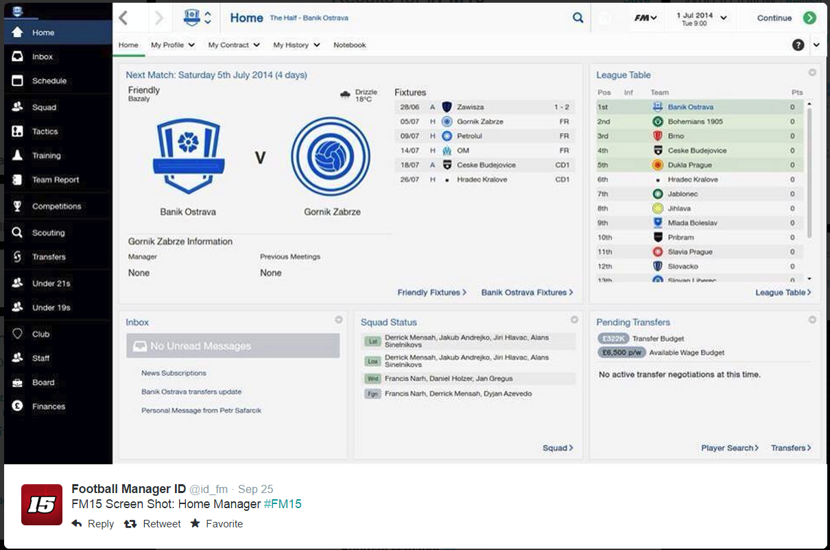Open Club shield icon in sidebar
The height and width of the screenshot is (550, 830).
[18, 334]
